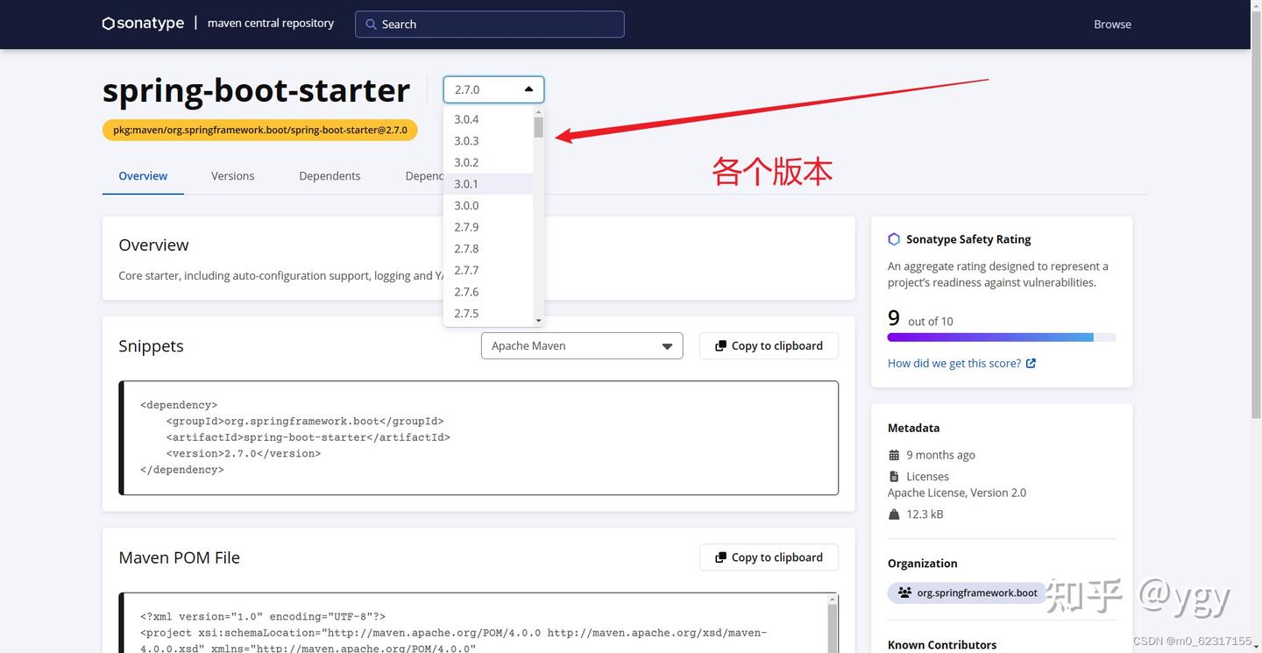Click the weight icon next to 12.3 kB

click(x=894, y=514)
